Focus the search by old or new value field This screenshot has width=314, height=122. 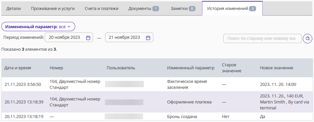pyautogui.click(x=262, y=38)
